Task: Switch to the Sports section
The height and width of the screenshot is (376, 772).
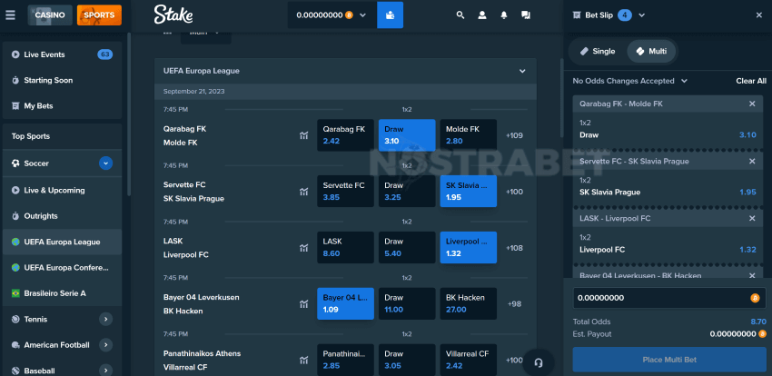Action: pos(99,15)
